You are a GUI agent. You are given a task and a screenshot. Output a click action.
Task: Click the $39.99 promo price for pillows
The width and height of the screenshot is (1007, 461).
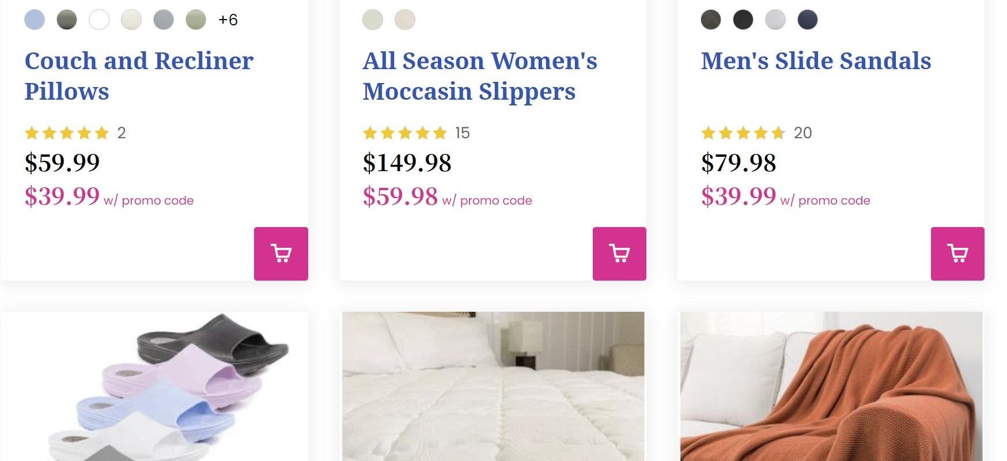tap(62, 197)
